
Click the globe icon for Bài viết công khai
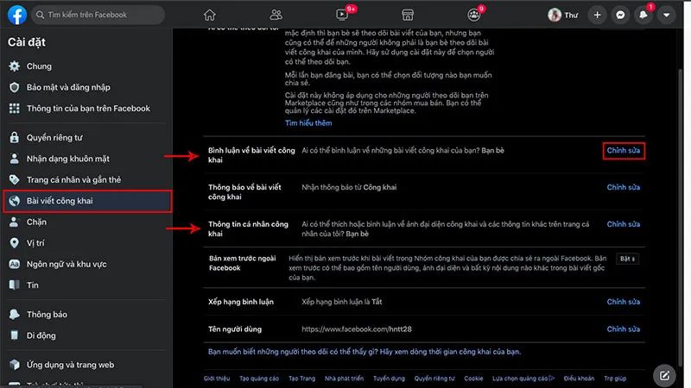[x=15, y=201]
